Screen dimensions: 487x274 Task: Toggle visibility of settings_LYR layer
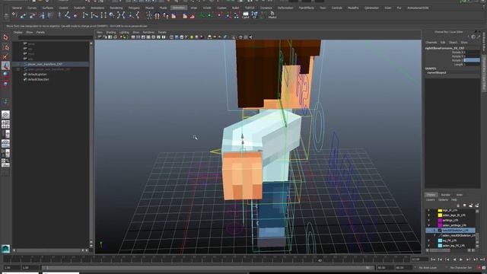[429, 220]
